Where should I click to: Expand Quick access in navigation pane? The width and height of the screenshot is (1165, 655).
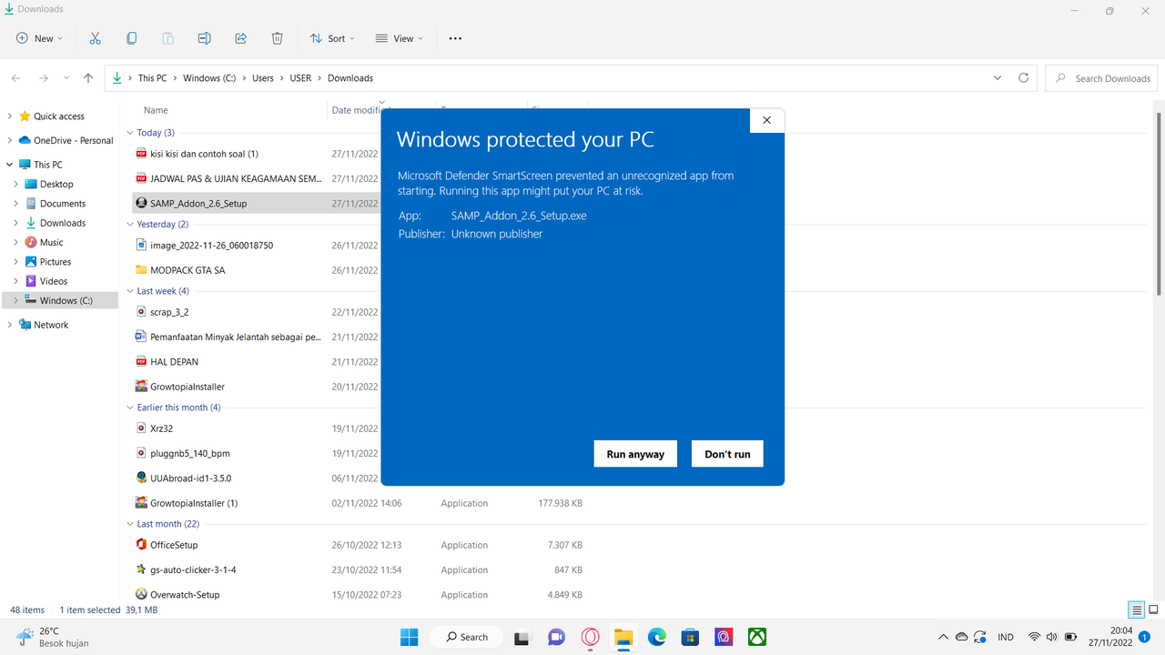coord(10,116)
